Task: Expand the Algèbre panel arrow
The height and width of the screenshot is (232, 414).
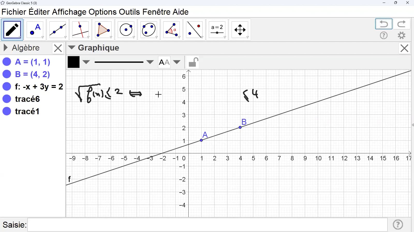Action: [5, 48]
